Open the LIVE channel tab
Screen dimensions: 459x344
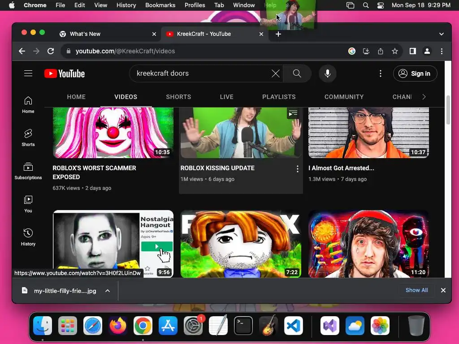pos(226,97)
